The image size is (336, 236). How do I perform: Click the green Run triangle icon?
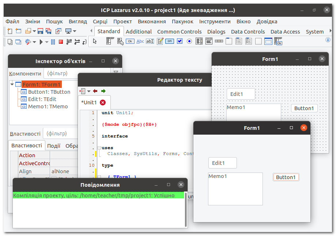(41, 42)
